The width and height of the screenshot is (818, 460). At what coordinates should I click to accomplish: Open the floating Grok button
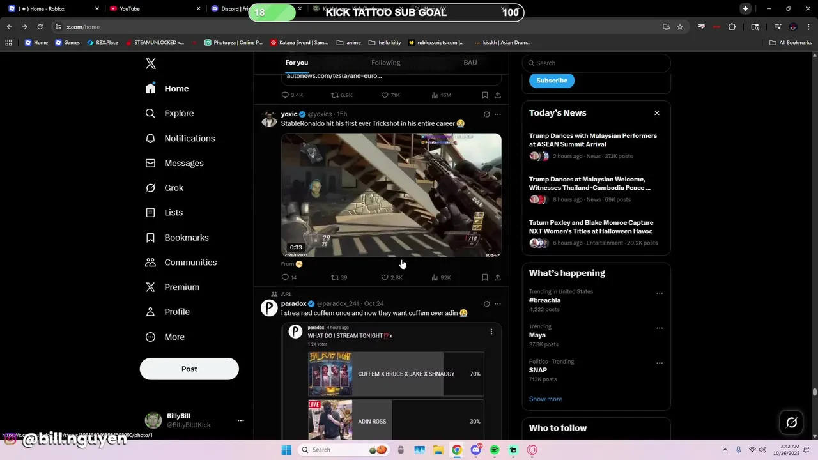pyautogui.click(x=791, y=422)
